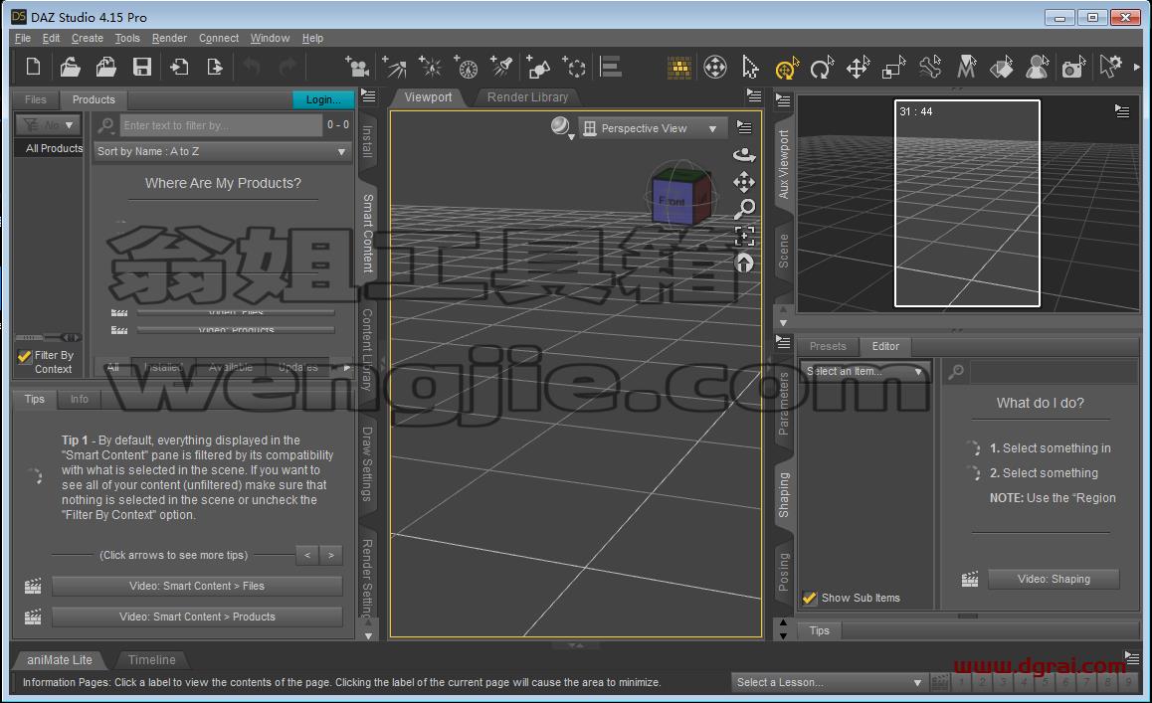Open a file with the Open folder icon
This screenshot has height=703, width=1152.
coord(70,67)
